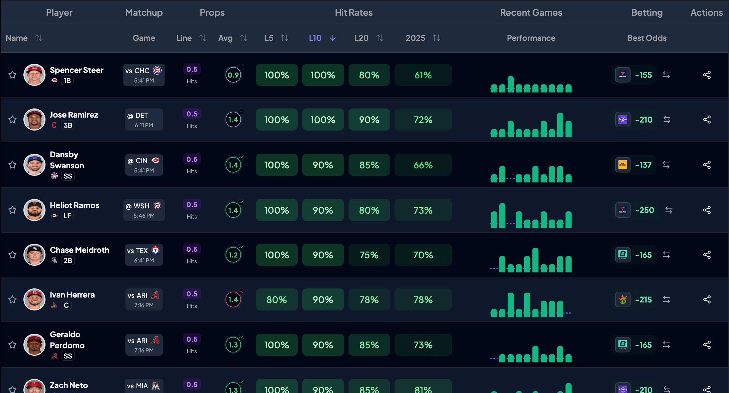Open the @ WSH 5:46 PM matchup

click(144, 210)
